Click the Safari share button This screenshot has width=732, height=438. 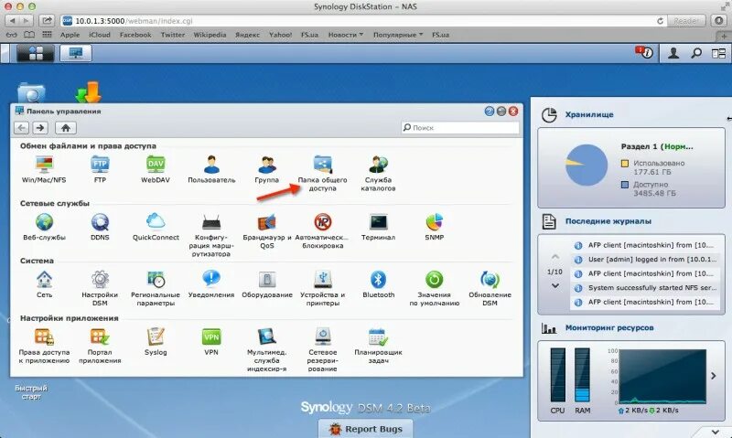pos(47,21)
